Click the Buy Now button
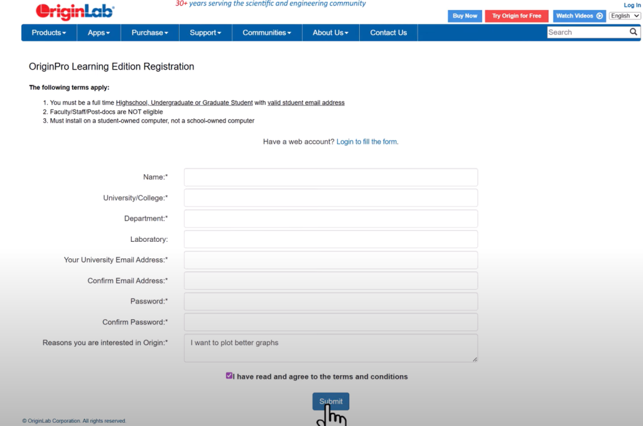The image size is (643, 426). (x=465, y=15)
